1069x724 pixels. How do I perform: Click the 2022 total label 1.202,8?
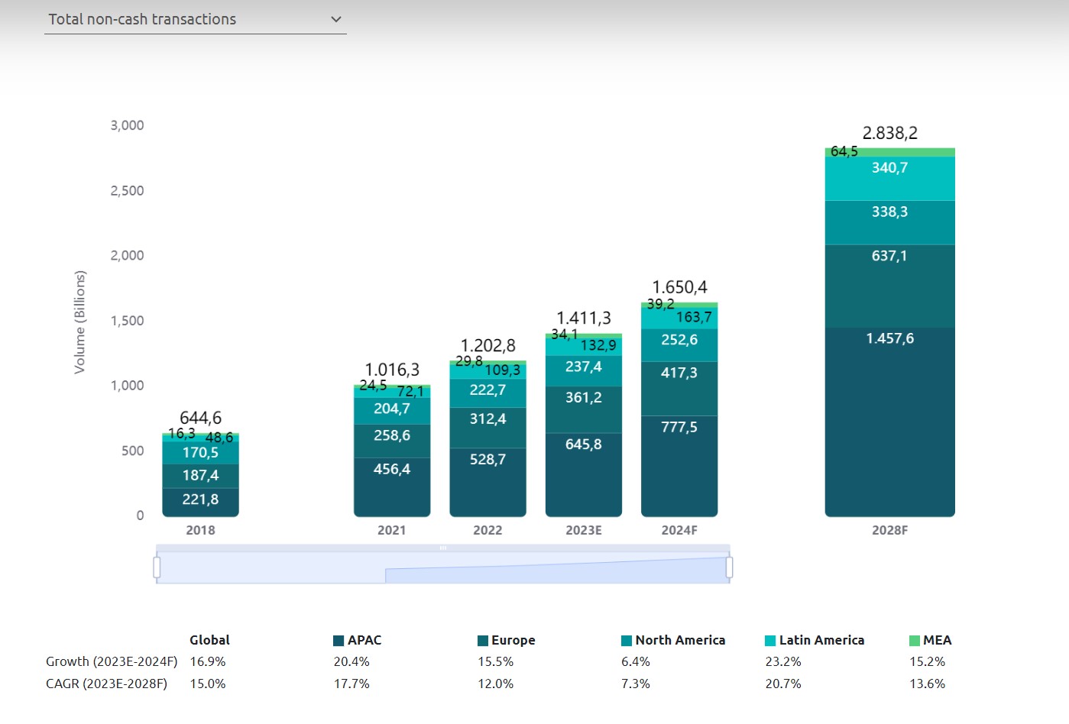point(488,345)
